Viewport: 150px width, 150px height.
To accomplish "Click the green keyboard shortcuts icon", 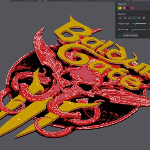I will click(x=120, y=35).
